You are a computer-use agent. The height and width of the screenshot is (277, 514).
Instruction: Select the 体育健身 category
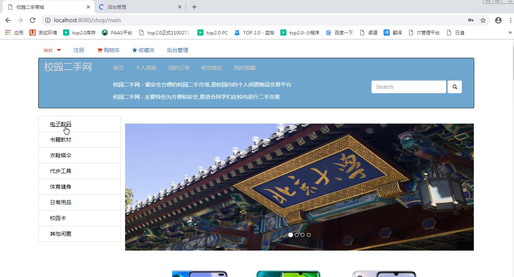tap(80, 187)
